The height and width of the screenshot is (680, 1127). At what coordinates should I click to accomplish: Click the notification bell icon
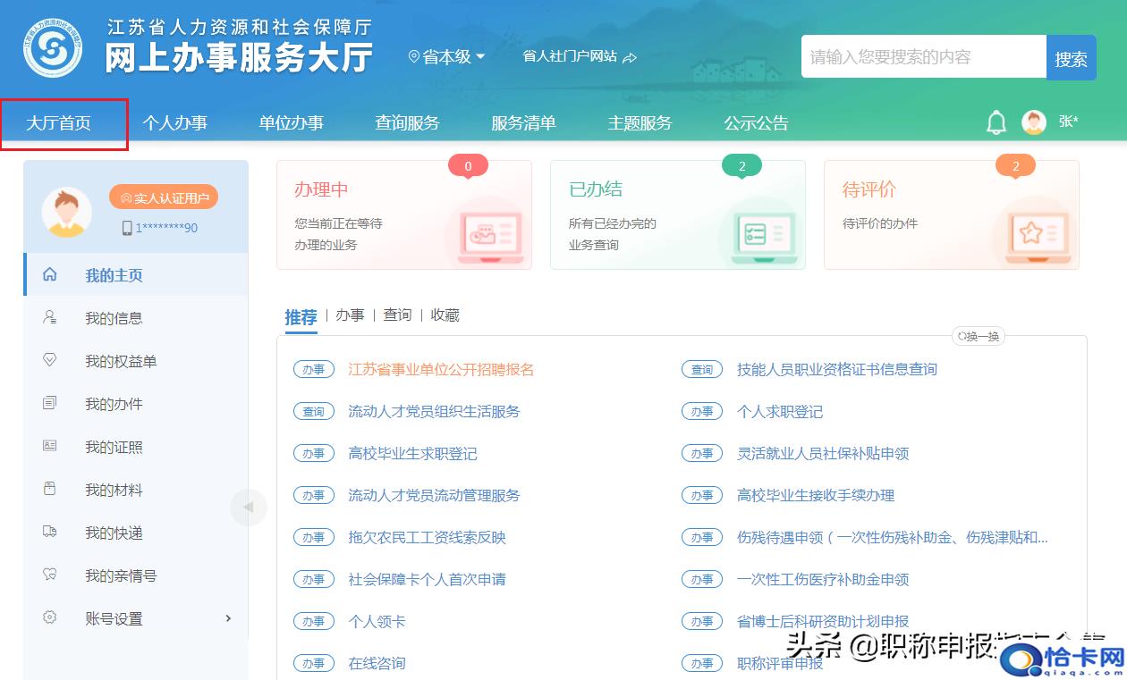[996, 123]
